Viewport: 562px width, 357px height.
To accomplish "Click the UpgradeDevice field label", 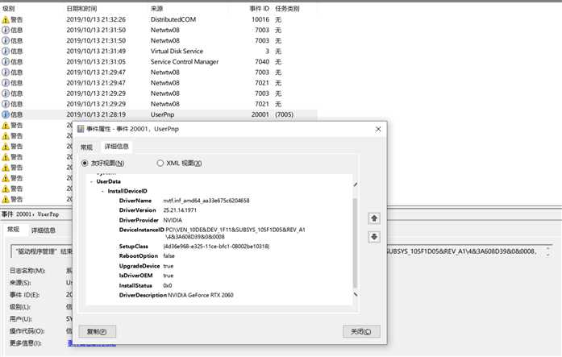I will coord(139,266).
